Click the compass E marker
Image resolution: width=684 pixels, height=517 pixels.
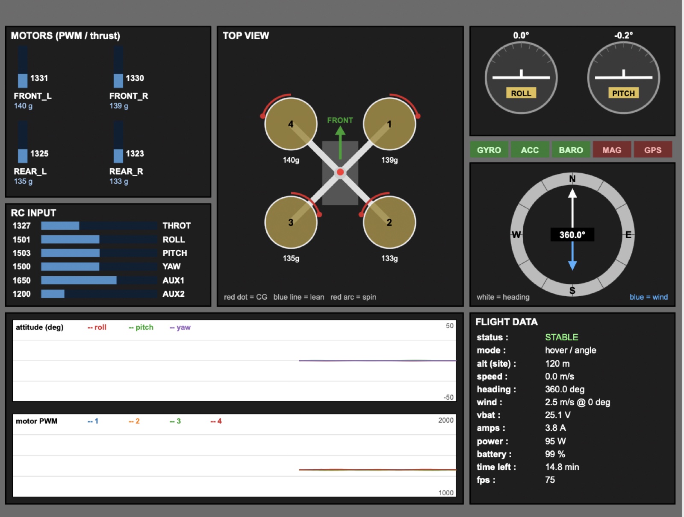tap(628, 234)
